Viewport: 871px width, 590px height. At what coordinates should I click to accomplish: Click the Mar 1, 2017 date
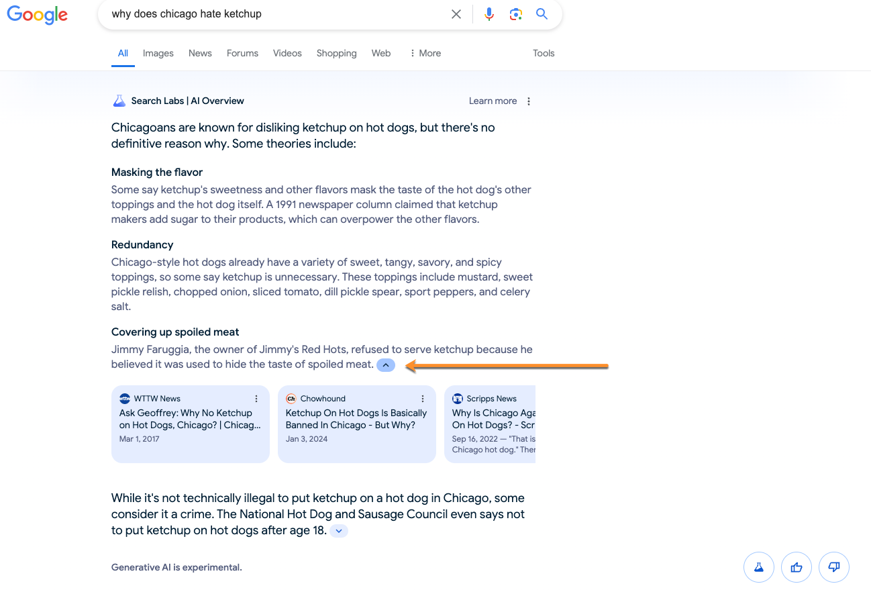tap(140, 439)
